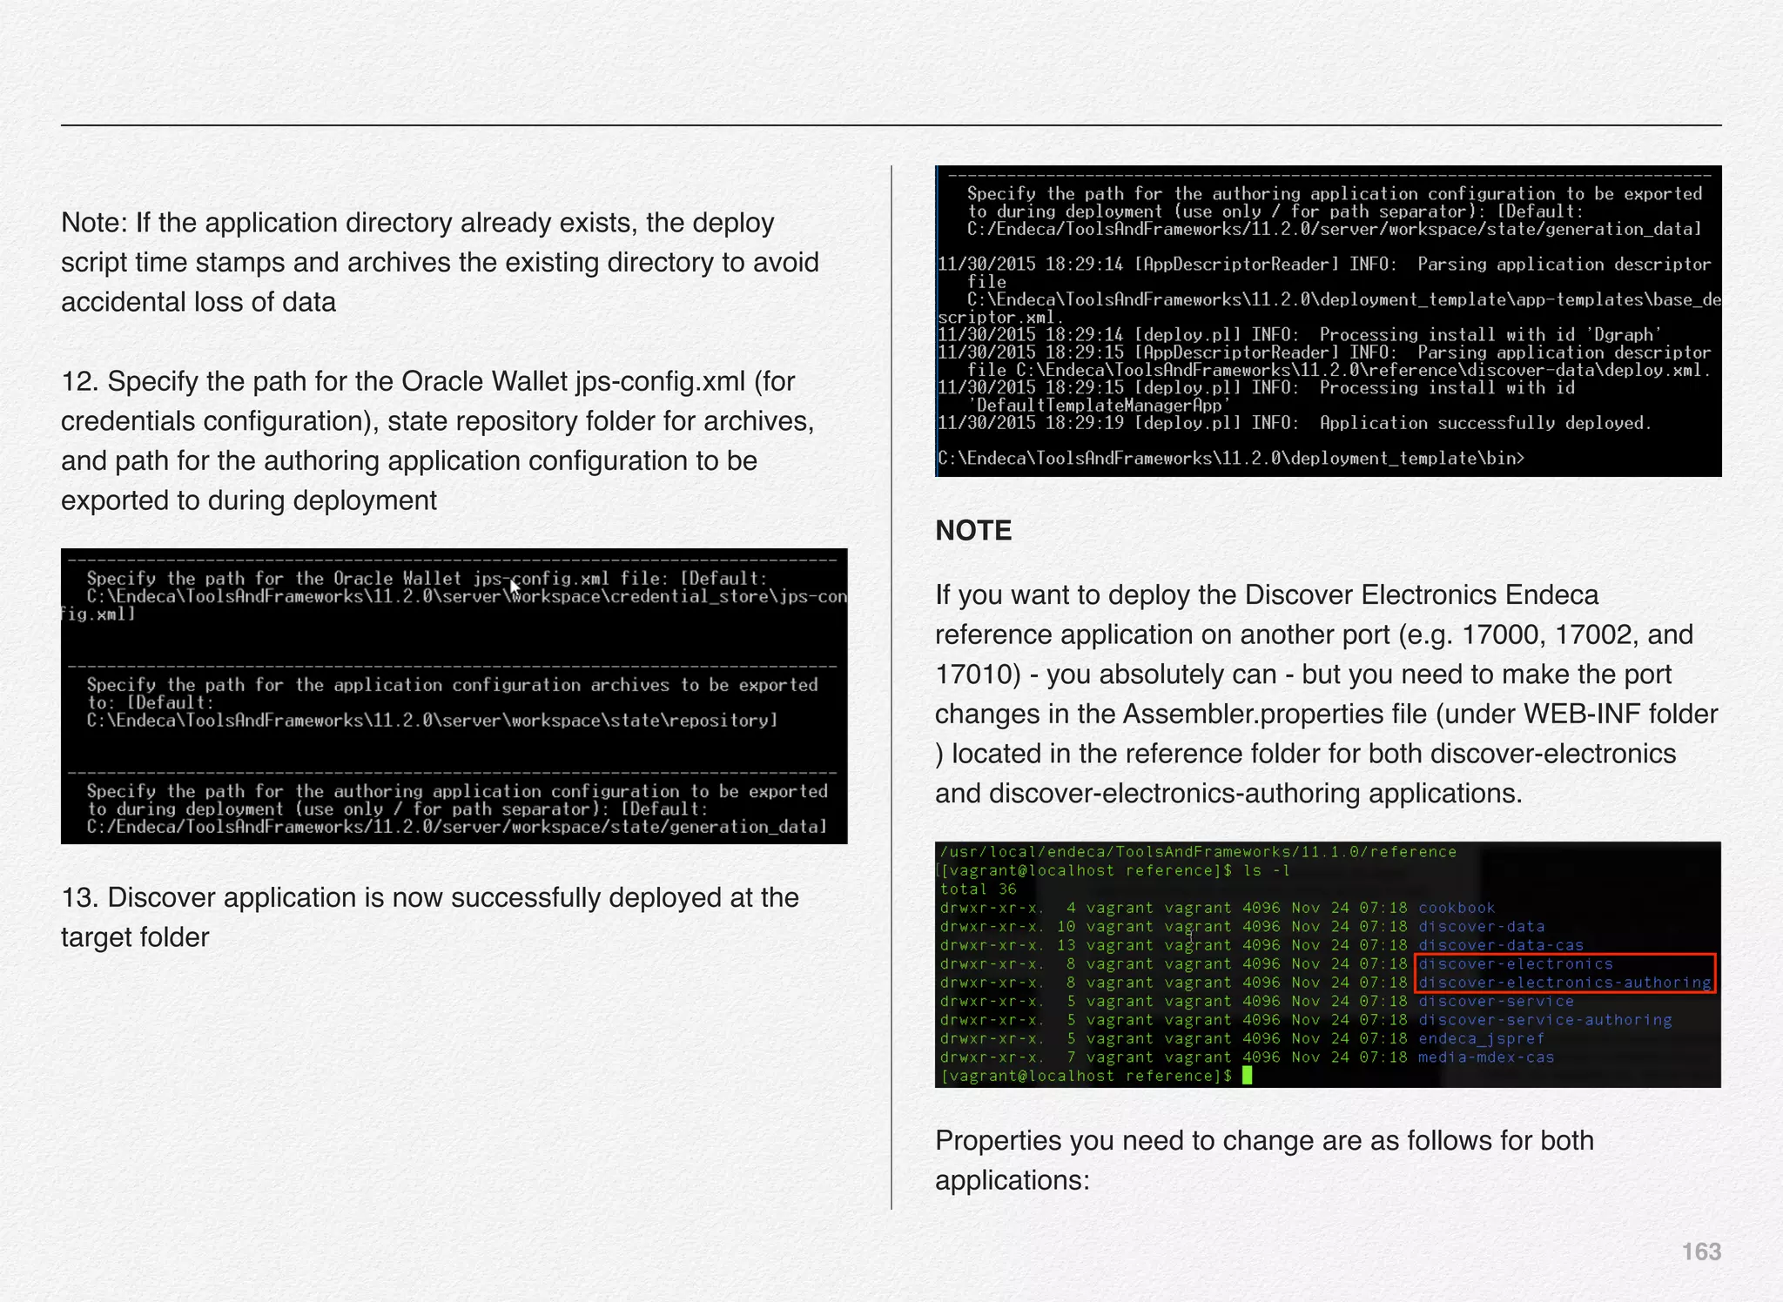Click the 'discover-electronics' directory entry
The image size is (1783, 1302).
(x=1516, y=964)
